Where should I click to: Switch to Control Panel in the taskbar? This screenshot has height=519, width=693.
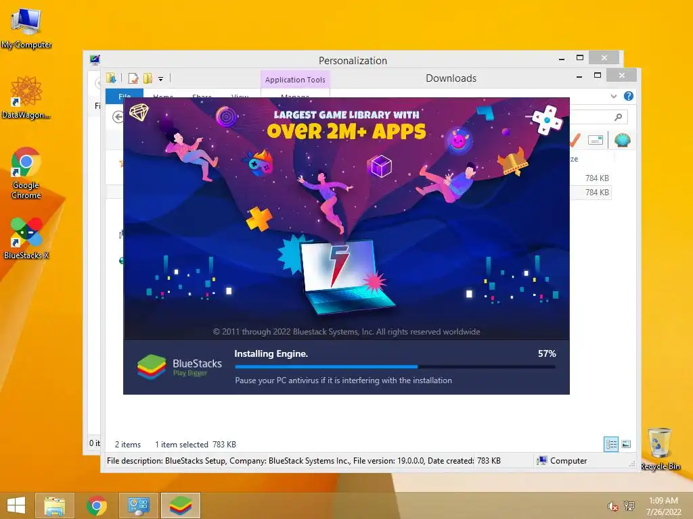138,505
